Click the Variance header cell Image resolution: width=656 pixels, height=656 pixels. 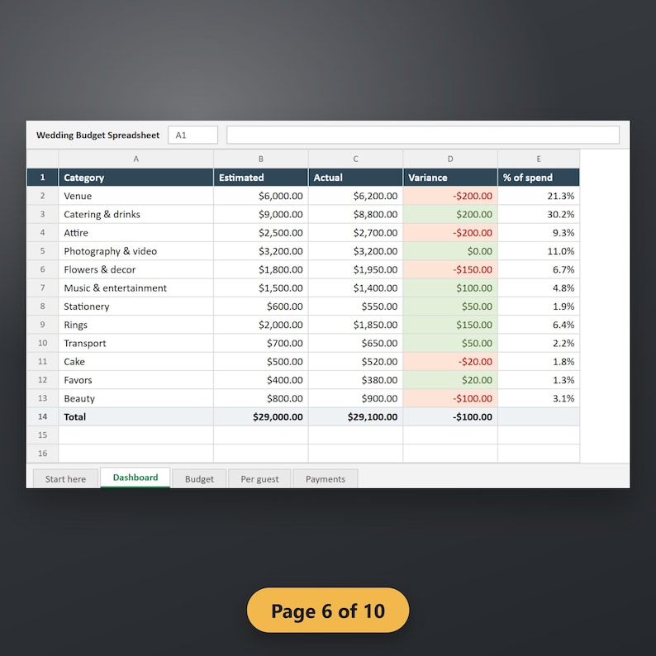pyautogui.click(x=450, y=178)
